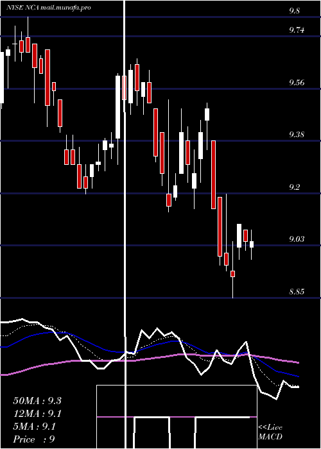The width and height of the screenshot is (321, 449).
Task: Click the '50MA : 9.3' reading
Action: [x=37, y=401]
